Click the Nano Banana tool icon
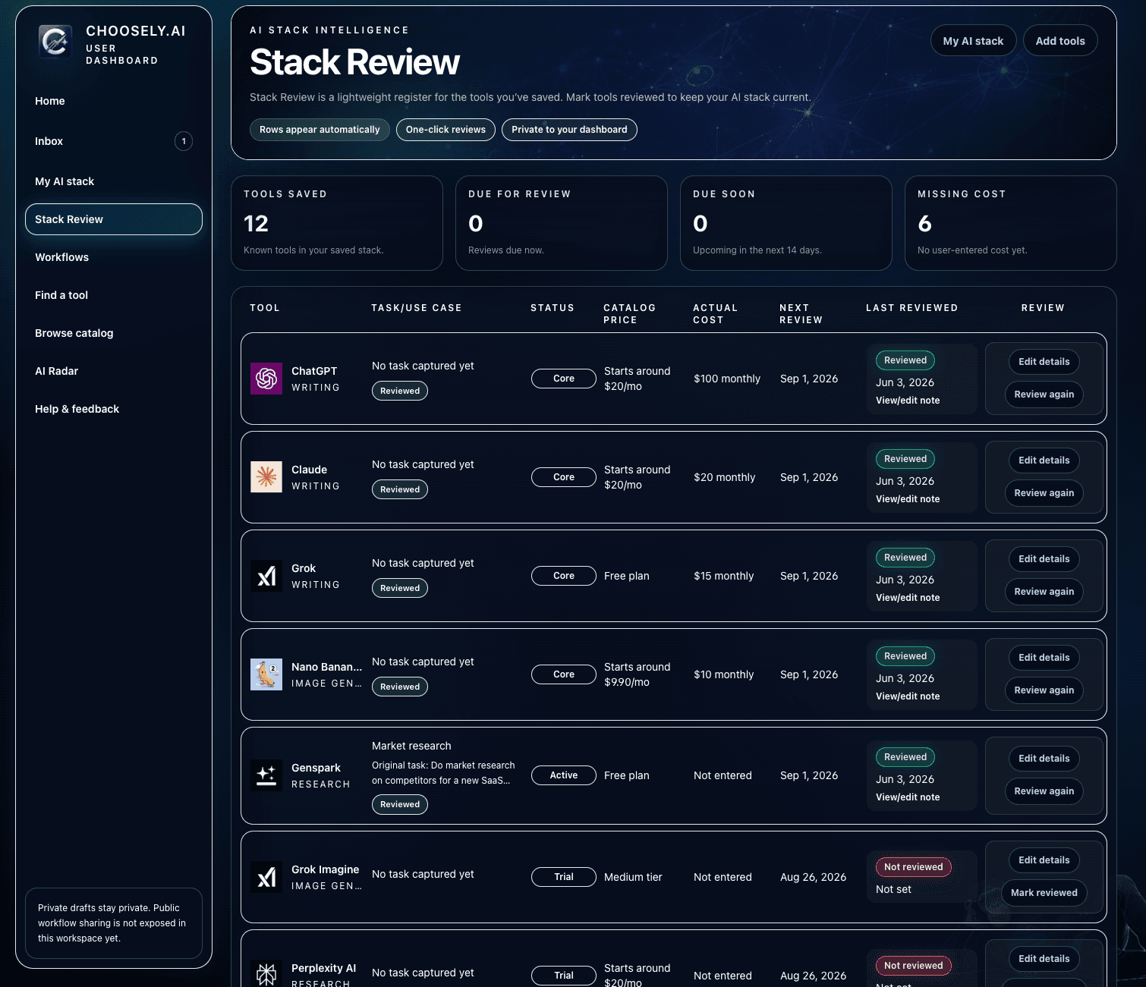Screen dimensions: 1146x987 pyautogui.click(x=266, y=674)
